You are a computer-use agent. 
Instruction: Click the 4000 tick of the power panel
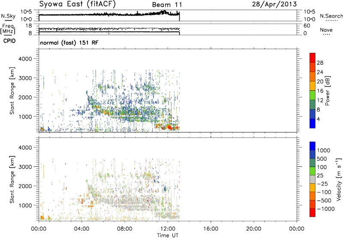pos(25,59)
